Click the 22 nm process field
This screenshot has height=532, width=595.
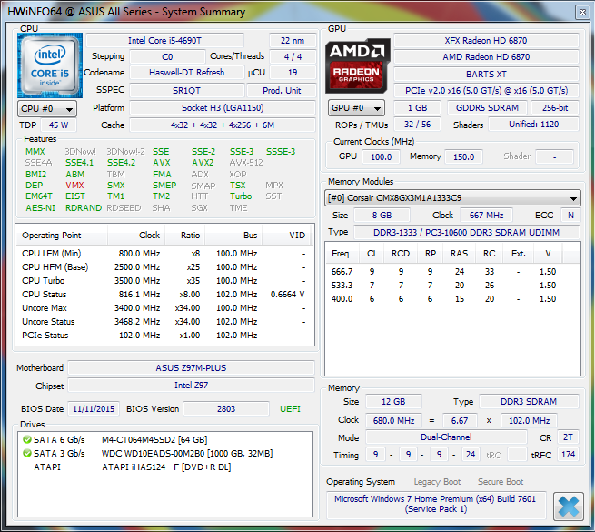pos(293,41)
